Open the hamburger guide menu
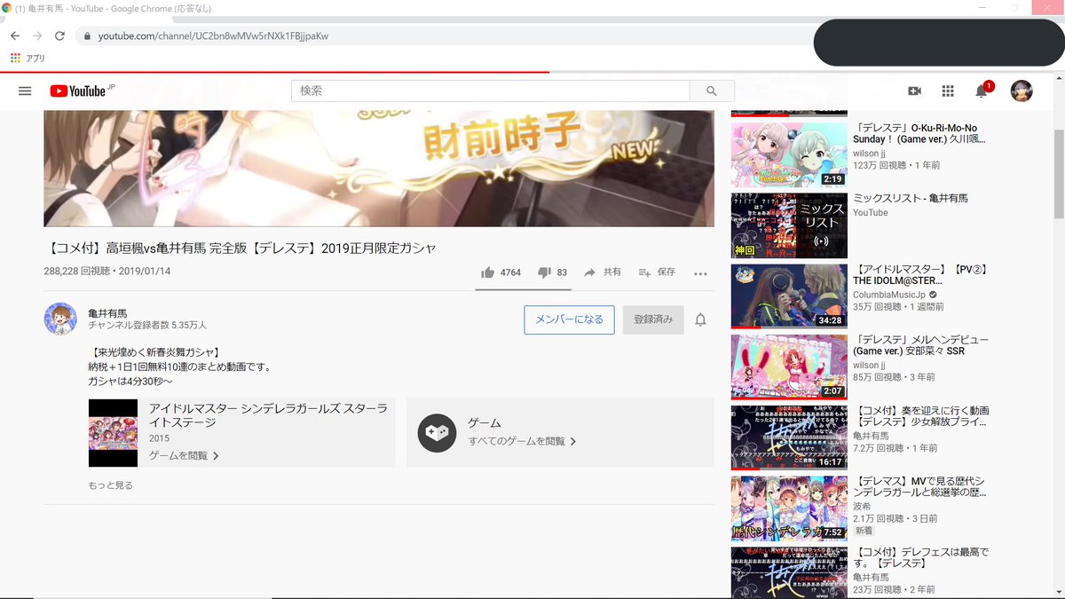 click(25, 91)
